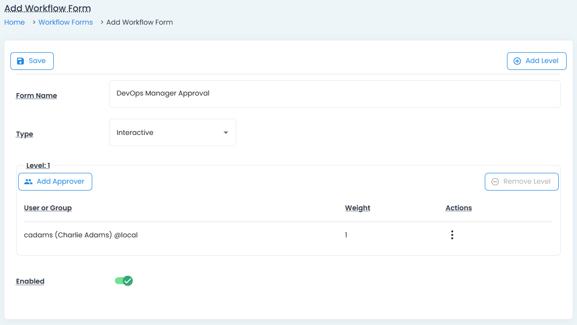Click the plus circle icon on Add Level
This screenshot has width=577, height=325.
click(517, 61)
